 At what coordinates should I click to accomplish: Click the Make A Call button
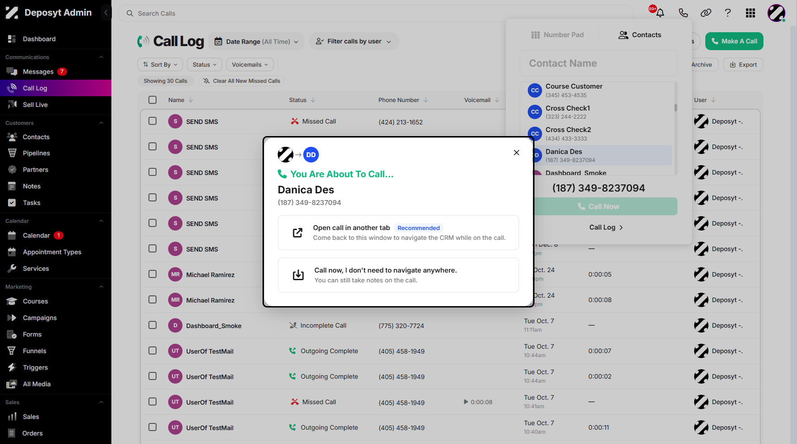(x=734, y=41)
